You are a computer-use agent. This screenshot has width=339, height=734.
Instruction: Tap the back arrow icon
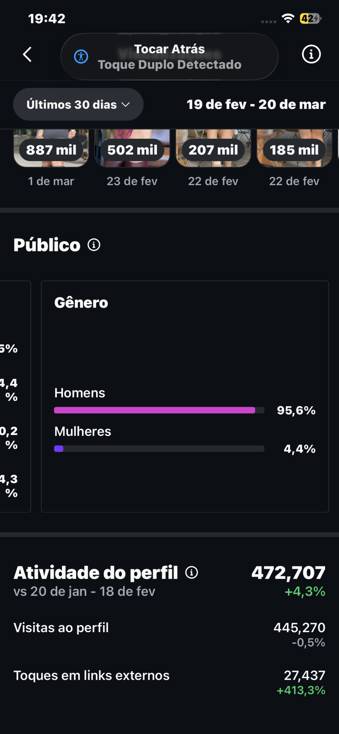click(x=27, y=54)
